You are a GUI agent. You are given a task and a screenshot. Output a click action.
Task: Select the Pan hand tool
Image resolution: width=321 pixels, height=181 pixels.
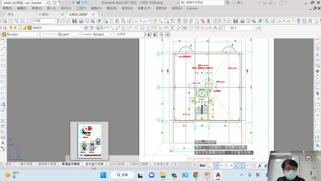(x=155, y=21)
